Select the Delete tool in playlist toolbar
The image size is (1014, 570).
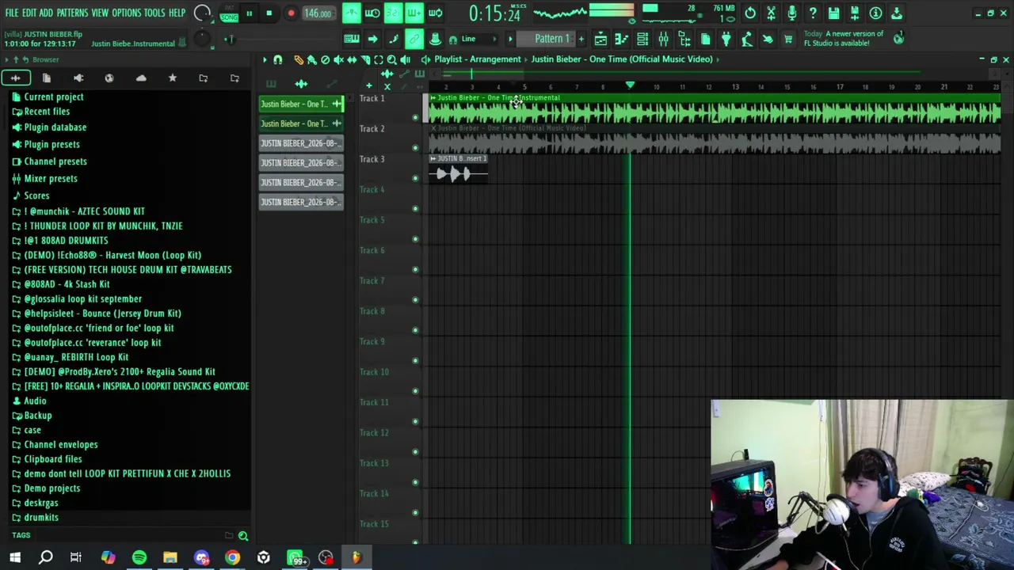coord(325,59)
